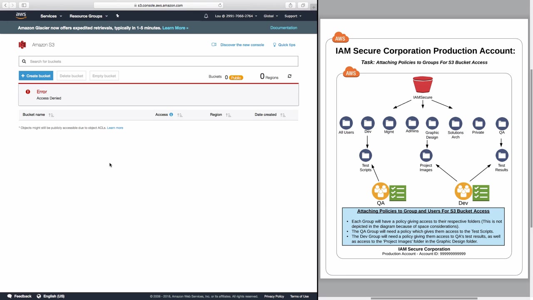Open the Privacy Policy link

point(274,296)
